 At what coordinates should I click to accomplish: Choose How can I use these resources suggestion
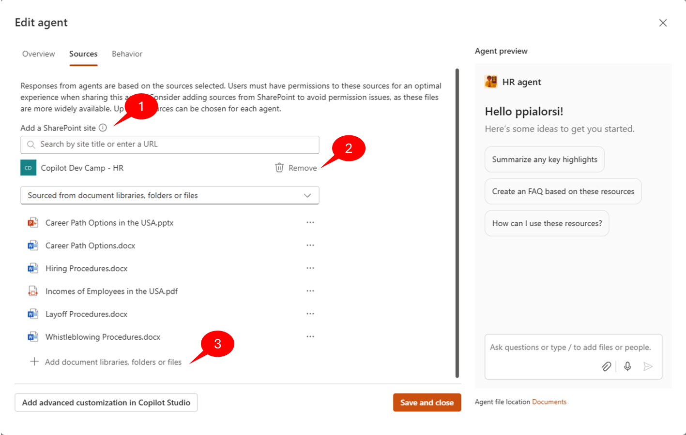547,223
